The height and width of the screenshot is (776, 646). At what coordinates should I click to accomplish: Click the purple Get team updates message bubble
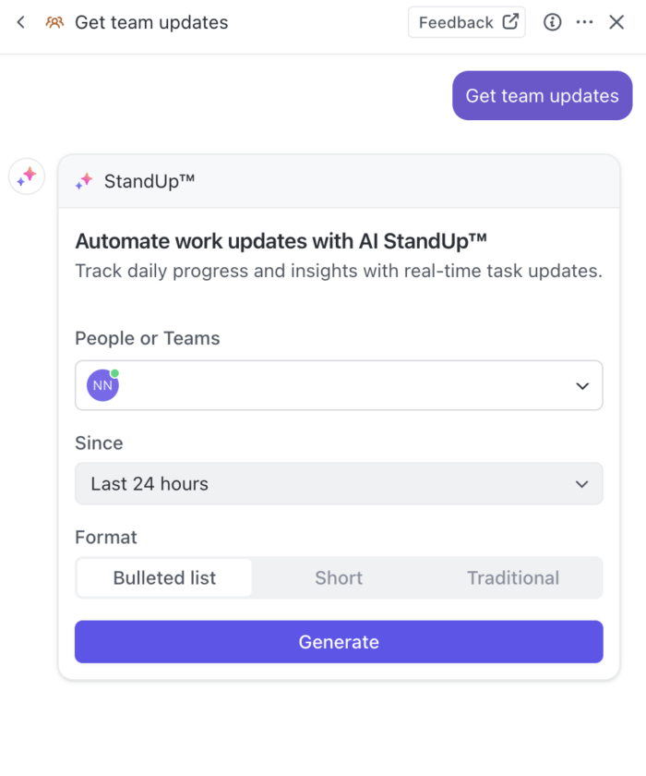point(542,96)
